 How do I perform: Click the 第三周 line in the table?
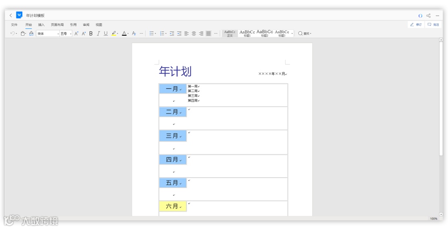193,96
